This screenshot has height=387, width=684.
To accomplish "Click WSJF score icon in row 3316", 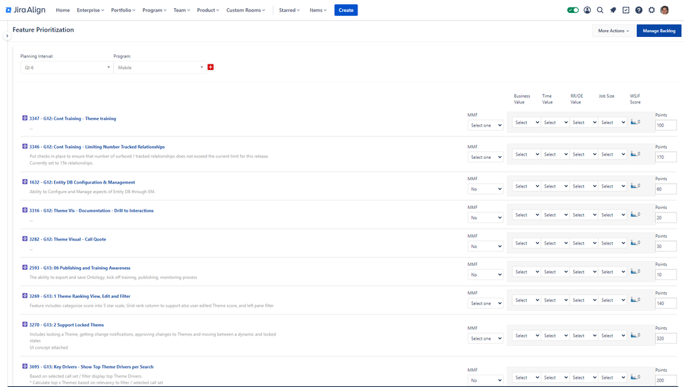I will 633,214.
